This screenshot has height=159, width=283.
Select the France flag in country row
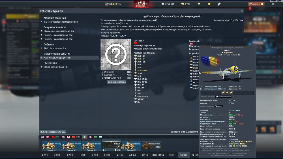(90, 137)
